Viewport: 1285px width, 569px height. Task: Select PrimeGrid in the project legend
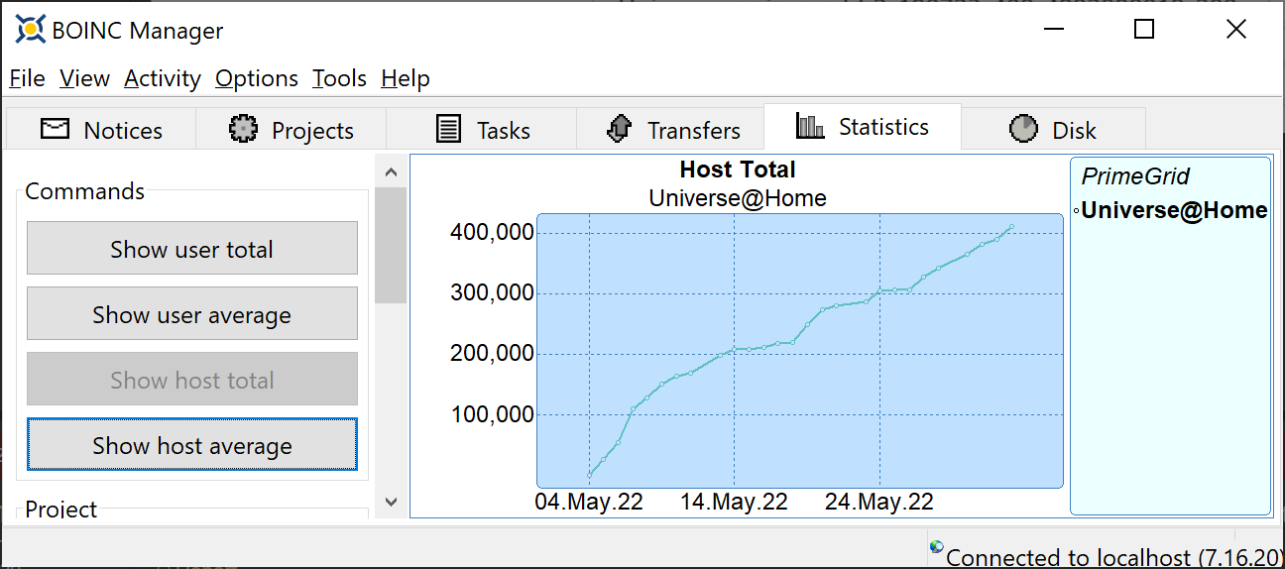coord(1135,176)
